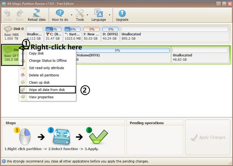This screenshot has width=233, height=166.
Task: Select the D: (NTFS) 40.24 GB partition
Action: pos(110,34)
